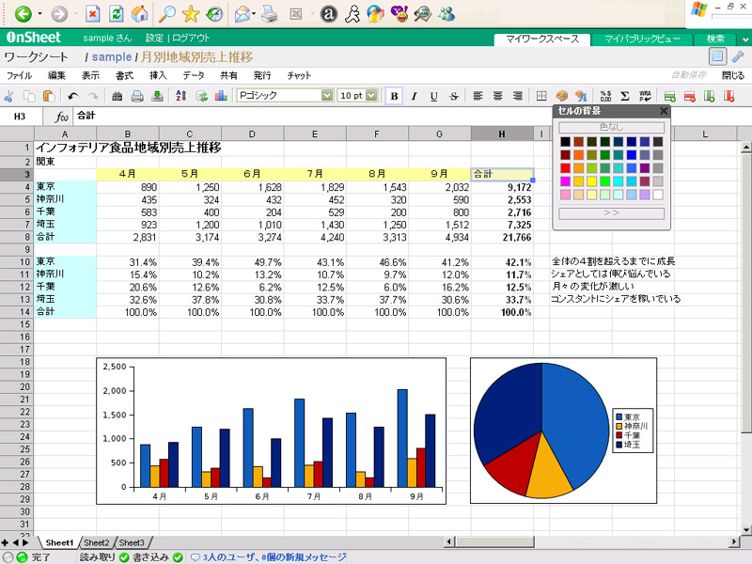This screenshot has width=752, height=564.
Task: Click the browser favorites star icon
Action: point(191,14)
